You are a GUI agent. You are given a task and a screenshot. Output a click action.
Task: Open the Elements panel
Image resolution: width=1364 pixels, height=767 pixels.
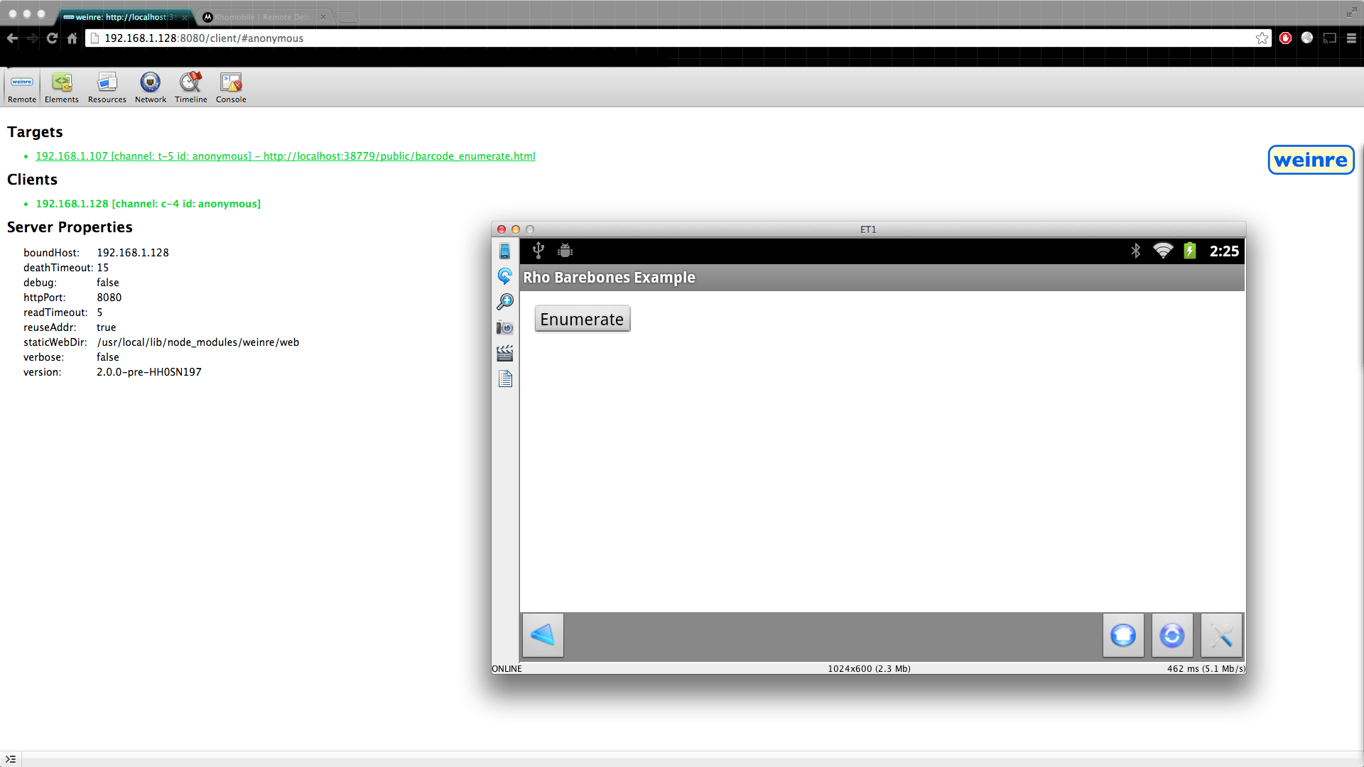62,87
